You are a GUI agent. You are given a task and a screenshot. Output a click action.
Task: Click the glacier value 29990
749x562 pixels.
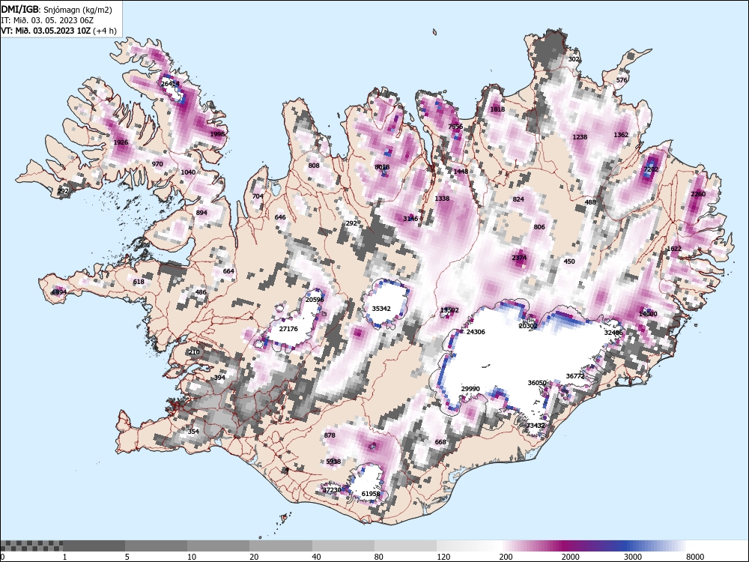coord(470,389)
